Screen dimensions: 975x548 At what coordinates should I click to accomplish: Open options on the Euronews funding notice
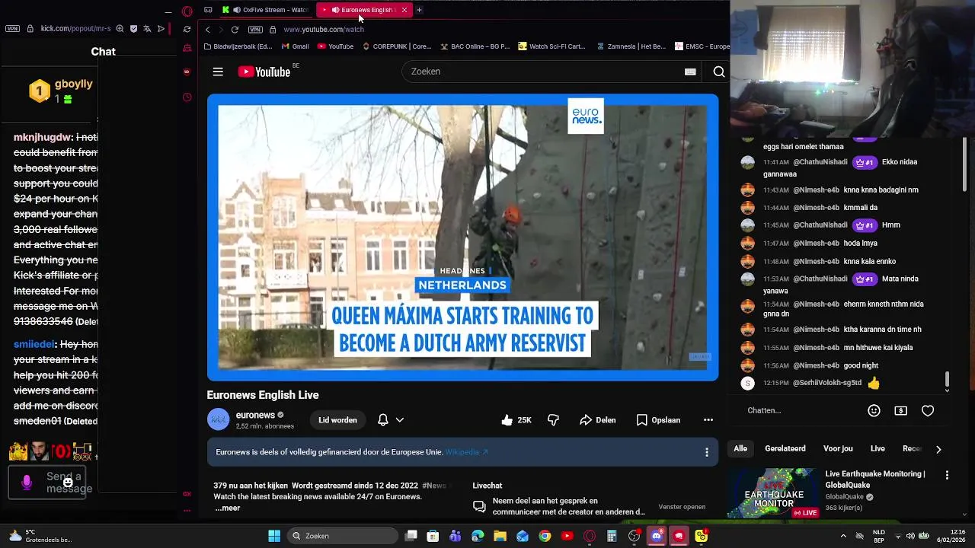(x=706, y=452)
